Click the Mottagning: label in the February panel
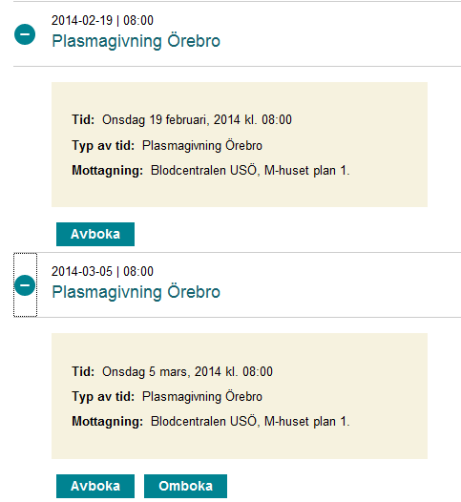Screen dimensions: 461x502 [107, 171]
